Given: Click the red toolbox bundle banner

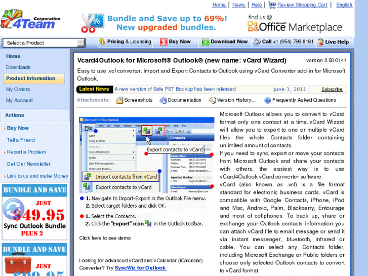Looking at the screenshot, I should point(34,260).
